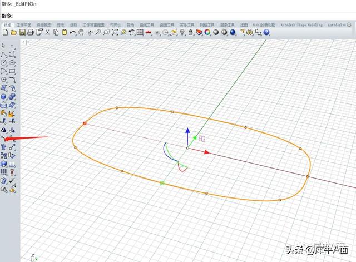Select the green square edit point on curve
Image resolution: width=356 pixels, height=262 pixels.
[162, 183]
